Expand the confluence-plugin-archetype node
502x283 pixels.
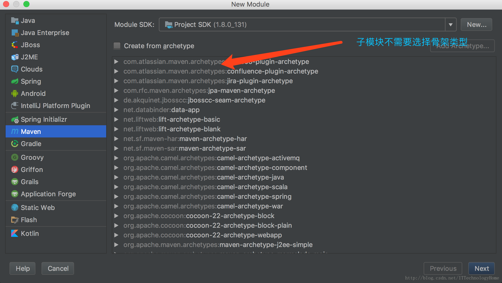[116, 71]
